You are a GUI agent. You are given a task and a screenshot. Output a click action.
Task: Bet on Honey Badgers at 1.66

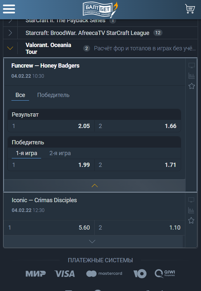[x=138, y=126]
